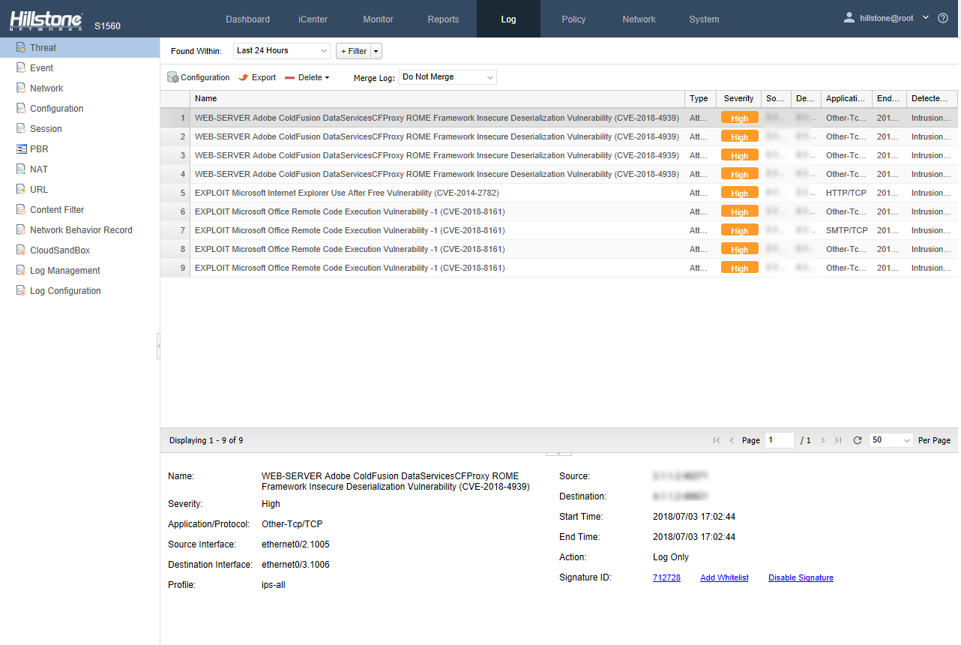The width and height of the screenshot is (961, 645).
Task: Open the System tab
Action: (704, 19)
